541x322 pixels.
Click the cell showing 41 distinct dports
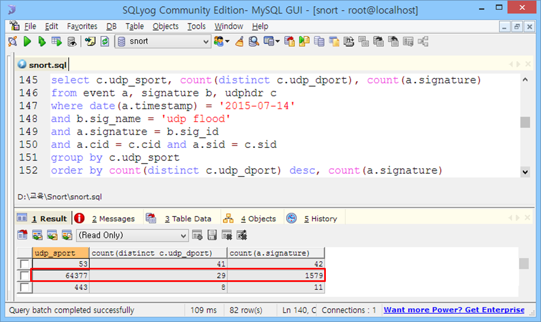158,264
